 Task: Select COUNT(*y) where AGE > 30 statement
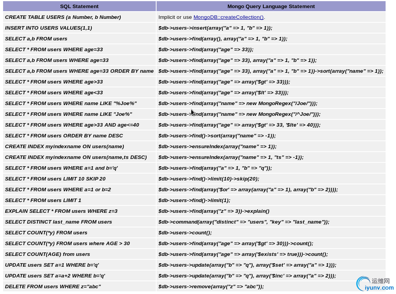[x=79, y=244]
